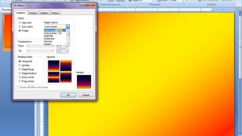This screenshot has width=242, height=136.
Task: Click the Transparency From slider left arrow
Action: click(28, 46)
